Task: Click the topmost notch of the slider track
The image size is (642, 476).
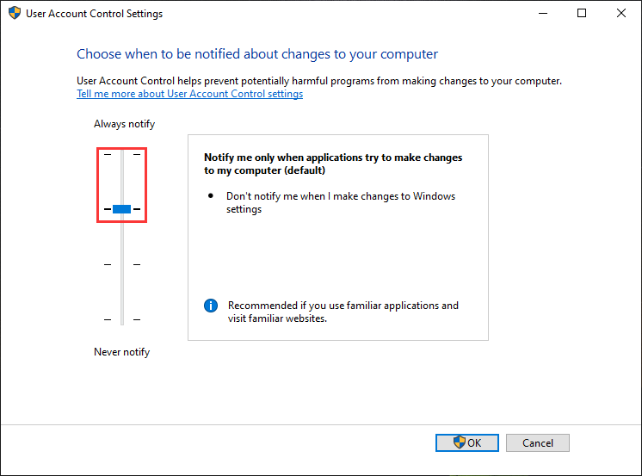Action: [x=121, y=155]
